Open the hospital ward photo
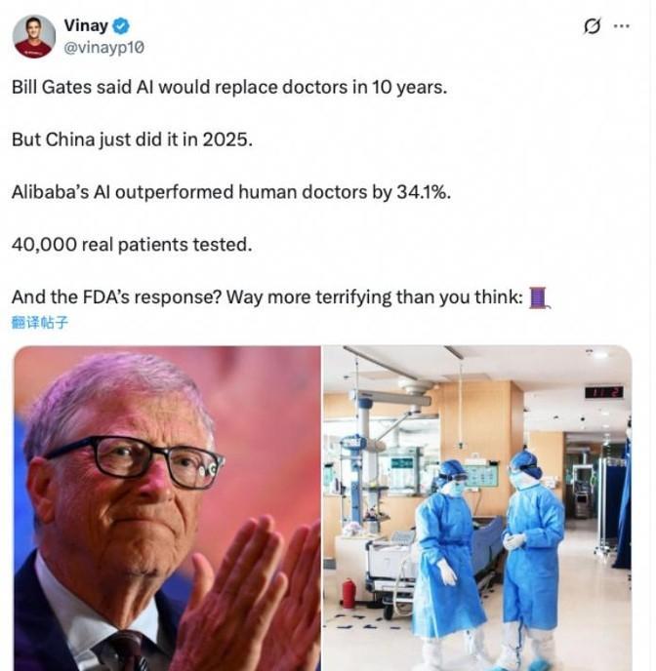The width and height of the screenshot is (656, 671). pos(477,508)
